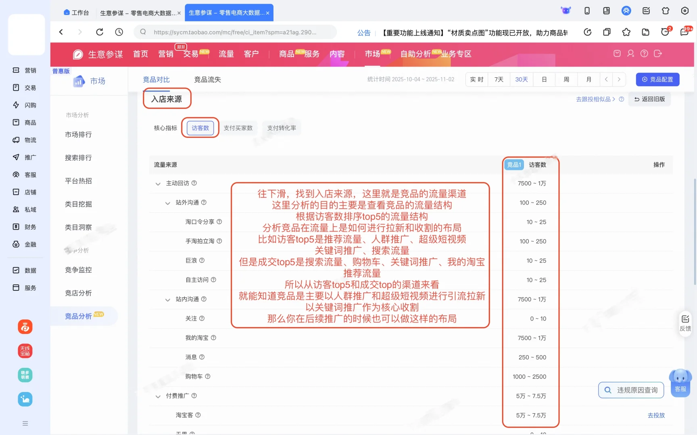Select the 访客数 core metric
This screenshot has height=435, width=697.
[200, 128]
